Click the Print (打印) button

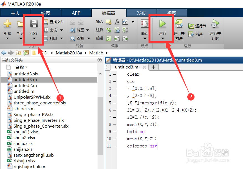coord(50,38)
